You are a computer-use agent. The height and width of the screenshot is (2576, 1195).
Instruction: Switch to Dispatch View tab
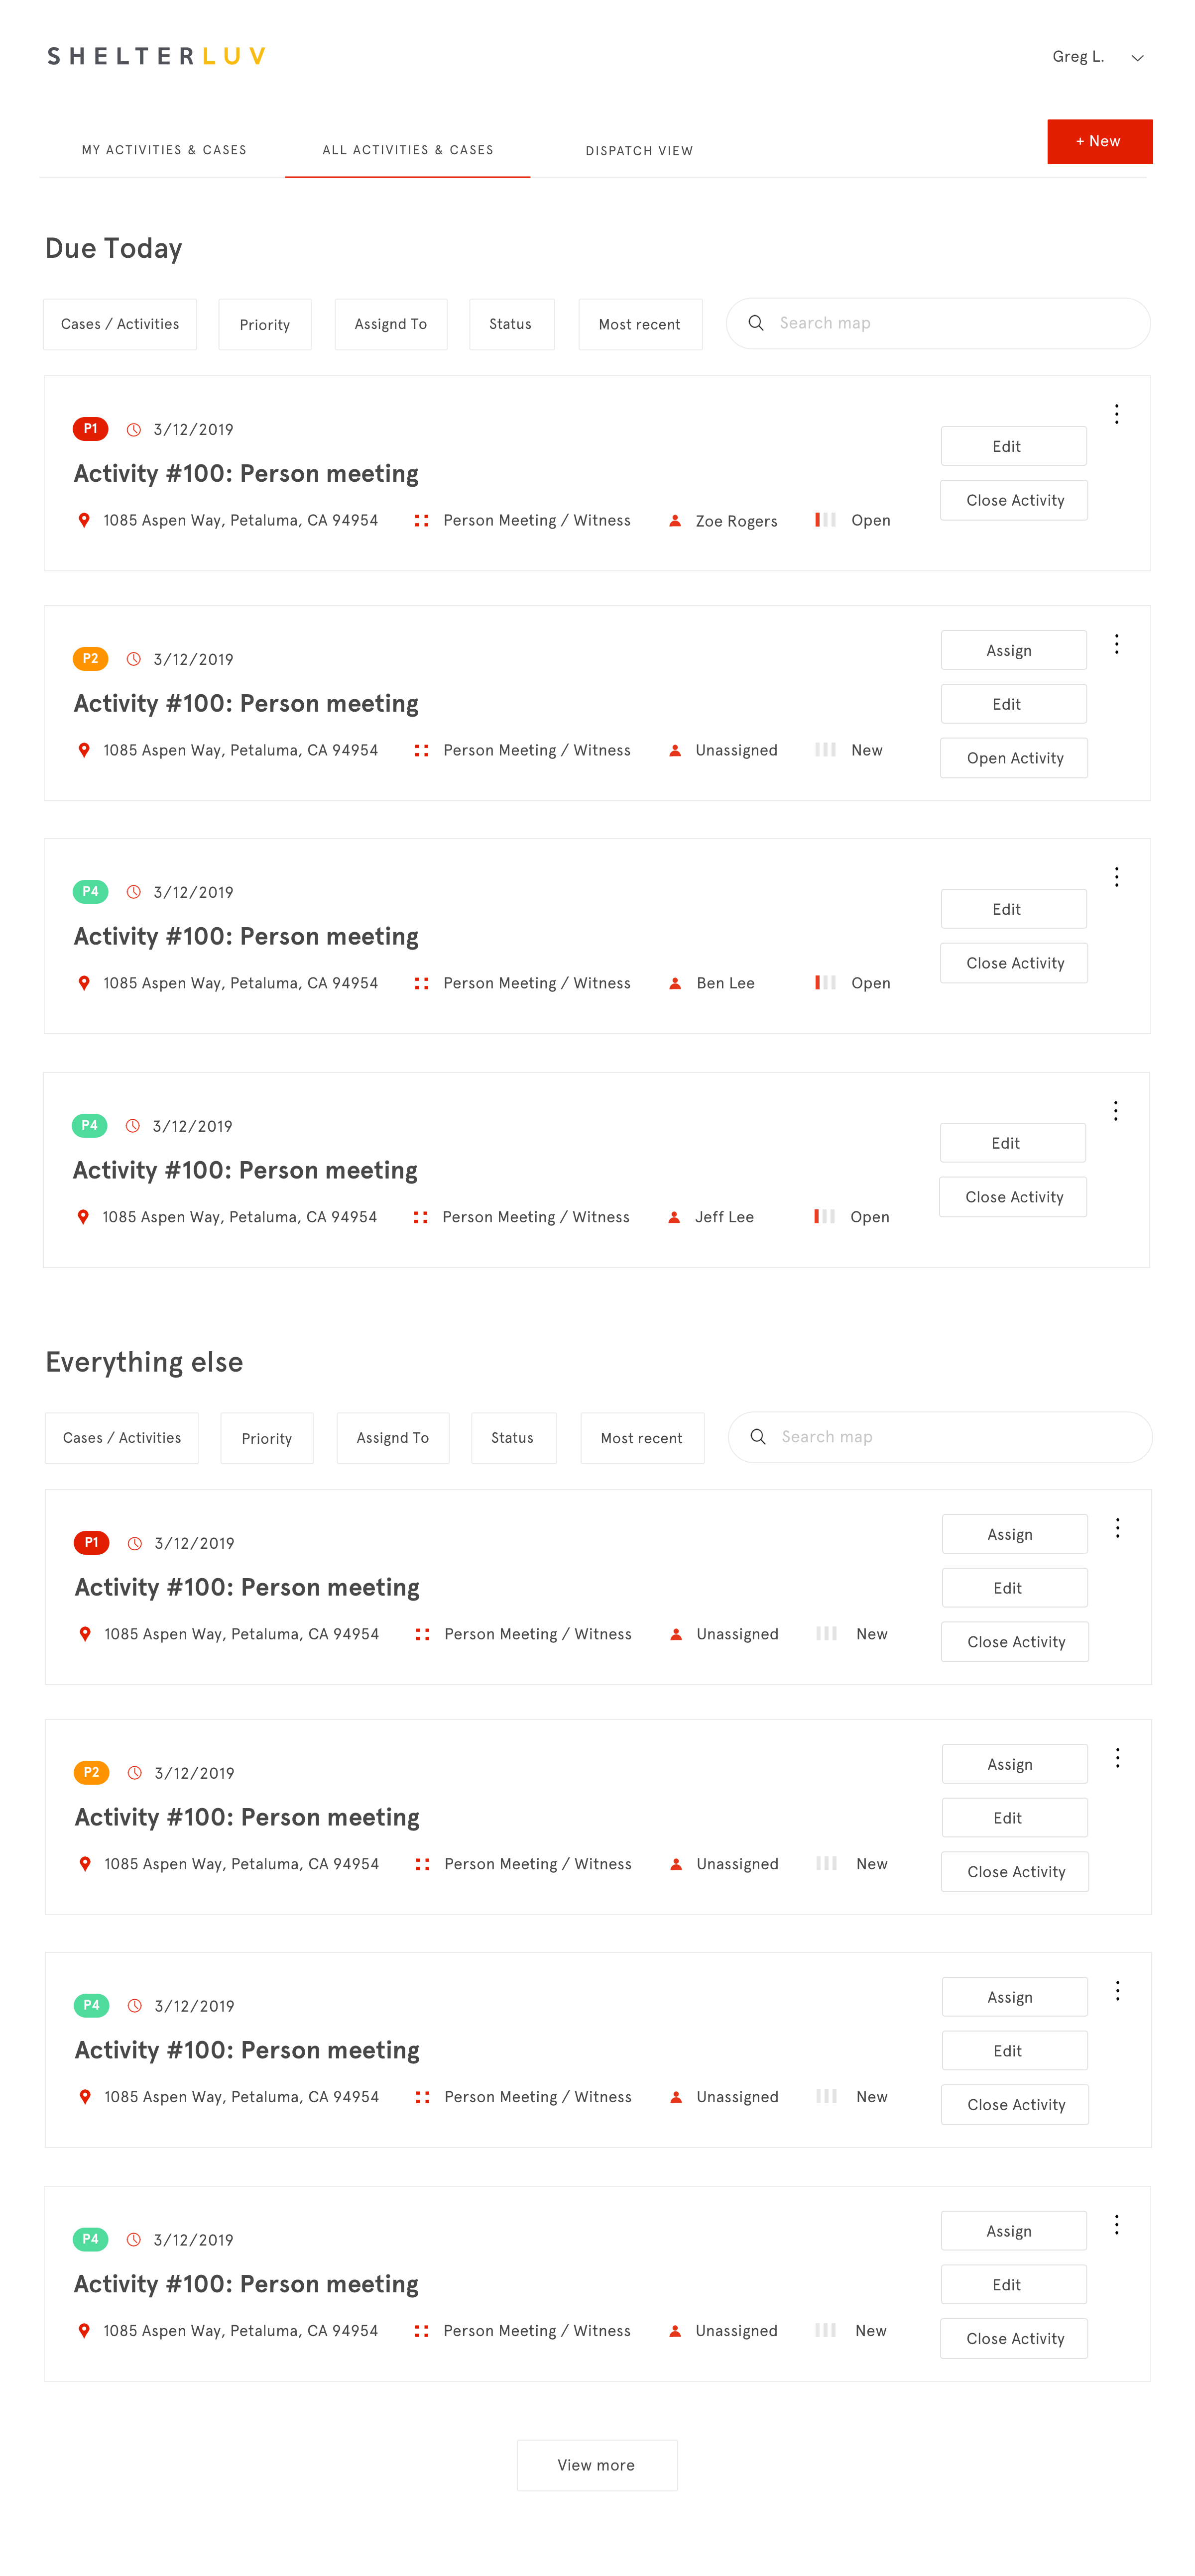pos(639,151)
